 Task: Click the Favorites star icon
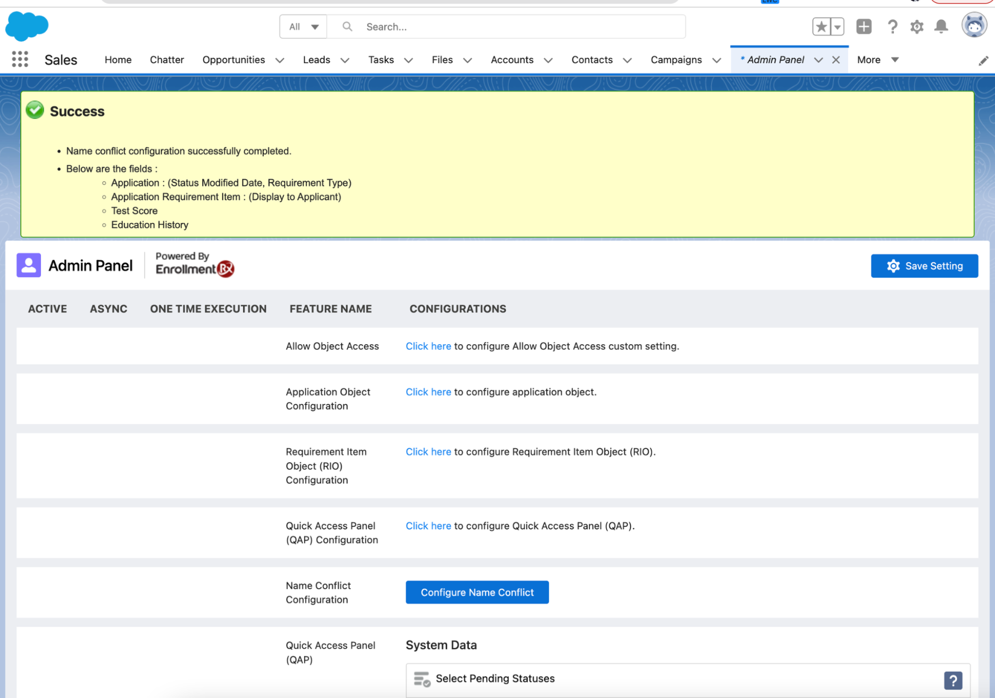(821, 26)
